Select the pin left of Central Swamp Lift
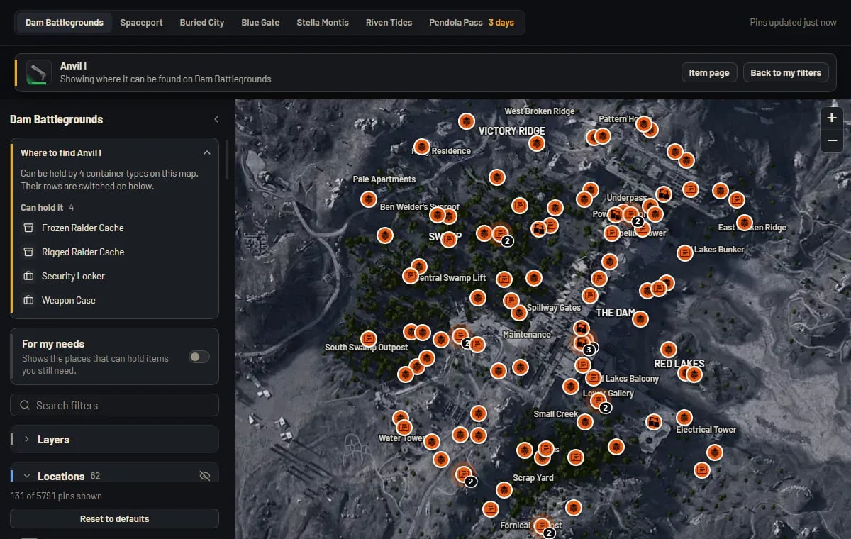 [410, 276]
